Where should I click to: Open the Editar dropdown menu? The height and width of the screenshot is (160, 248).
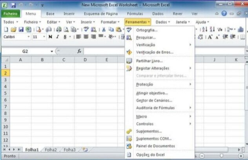[x=53, y=22]
